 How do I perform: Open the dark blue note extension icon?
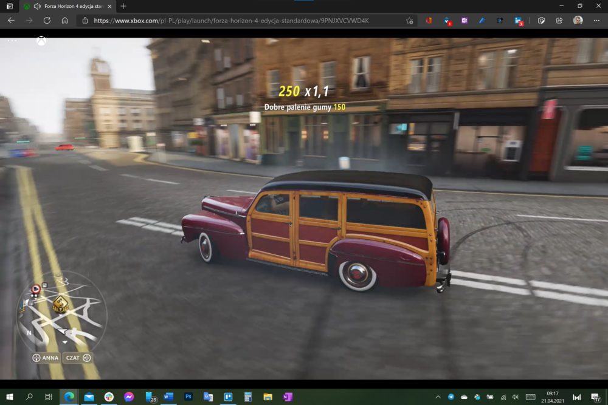coord(500,21)
